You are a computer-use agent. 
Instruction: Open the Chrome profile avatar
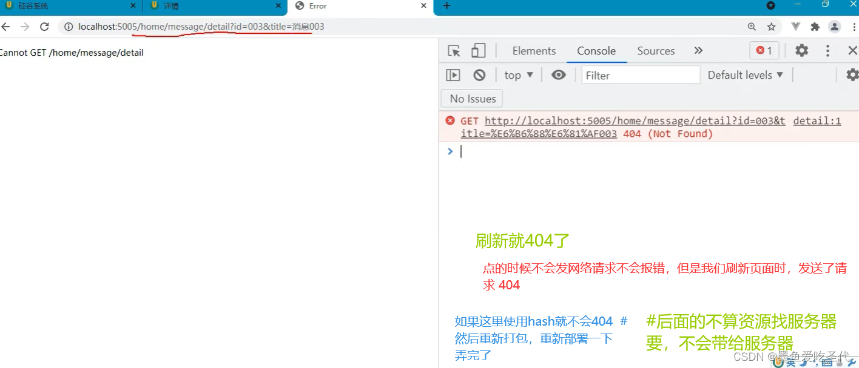point(835,27)
